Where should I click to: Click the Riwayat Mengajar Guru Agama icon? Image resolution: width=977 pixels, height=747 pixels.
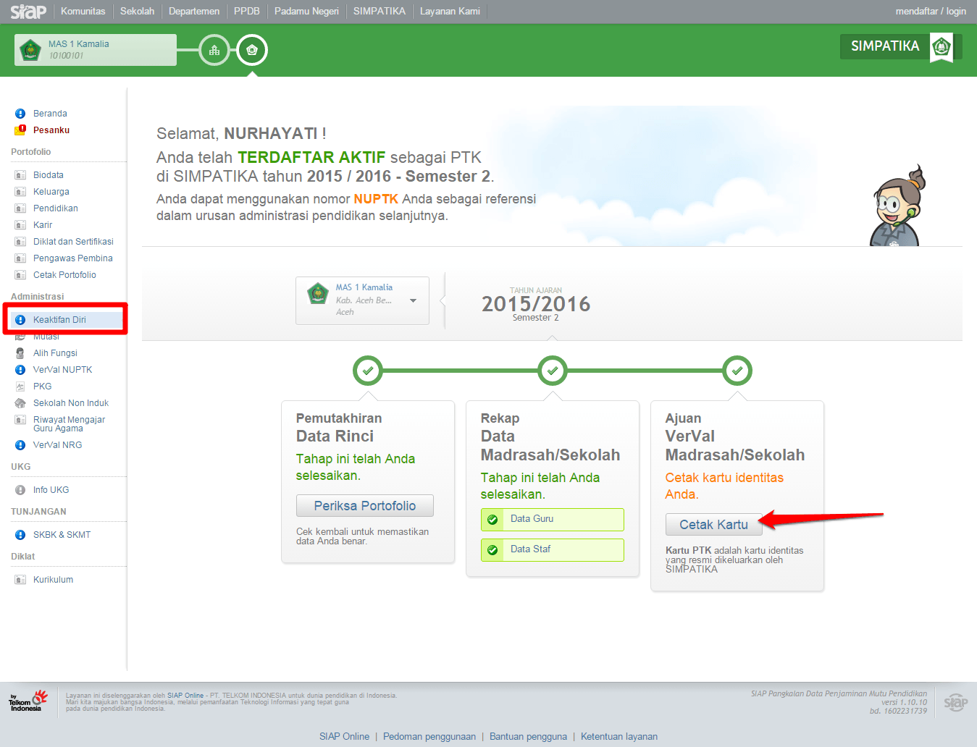coord(20,420)
